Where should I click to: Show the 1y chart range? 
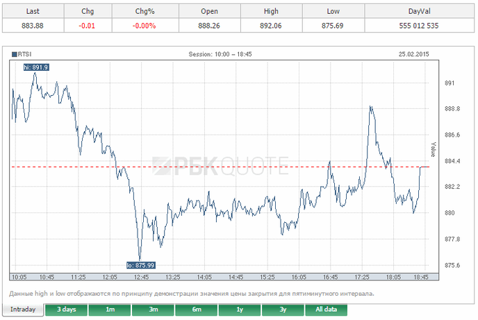pos(240,309)
